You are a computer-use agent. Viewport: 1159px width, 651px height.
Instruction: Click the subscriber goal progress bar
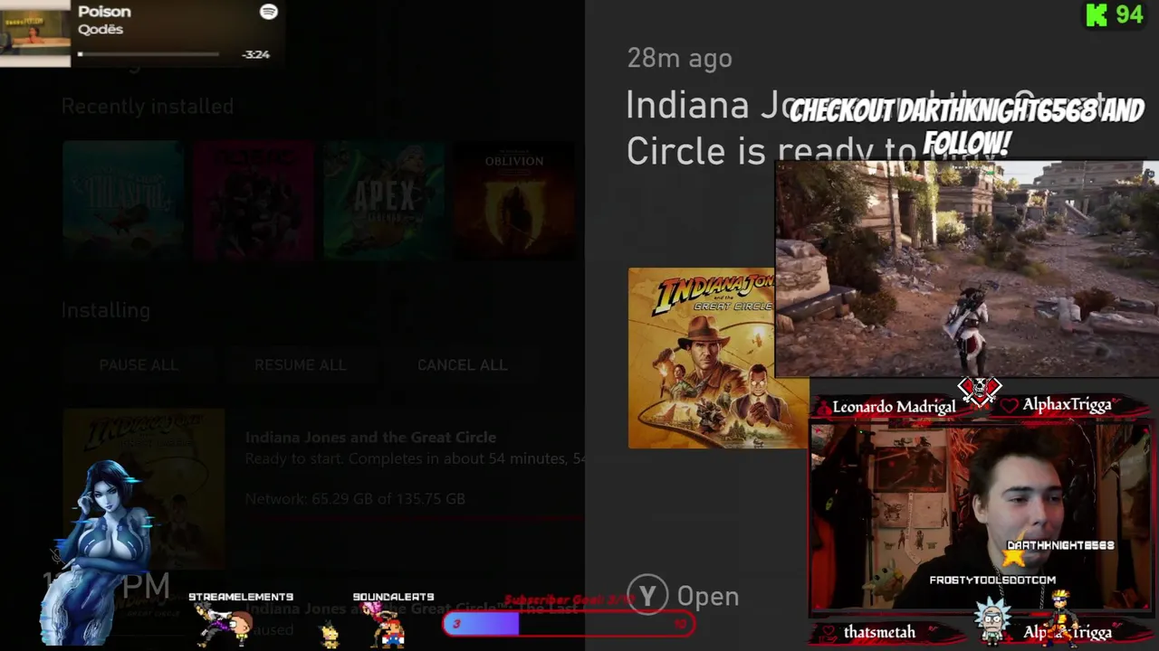point(569,623)
